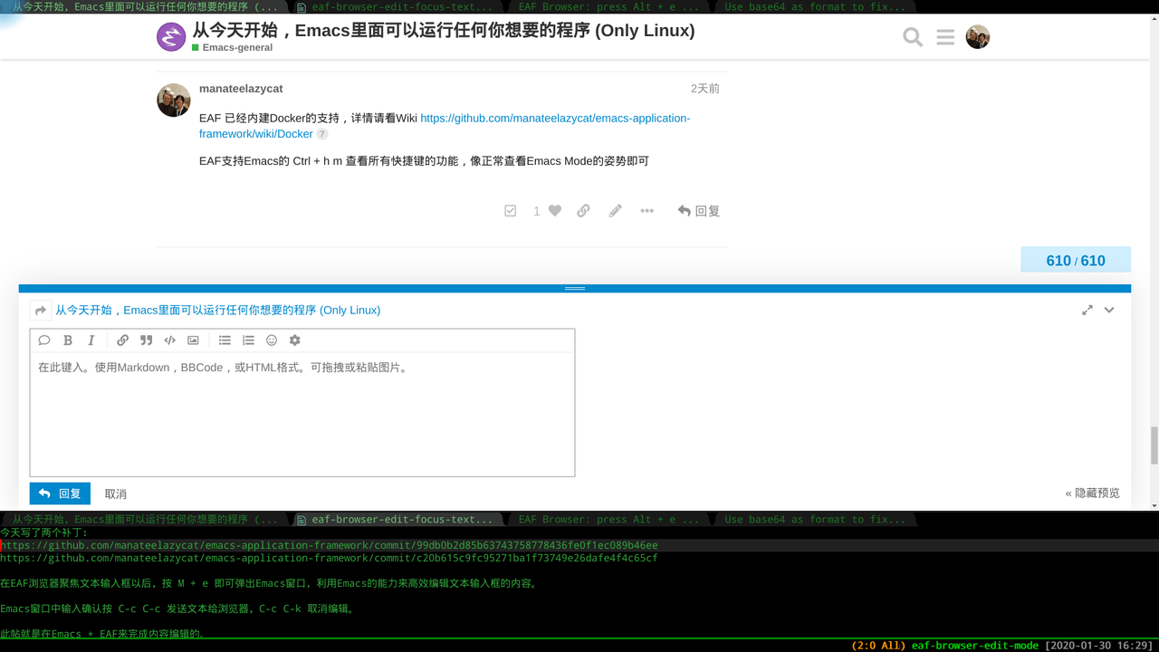Collapse the composer with chevron down
Image resolution: width=1159 pixels, height=652 pixels.
(1109, 310)
